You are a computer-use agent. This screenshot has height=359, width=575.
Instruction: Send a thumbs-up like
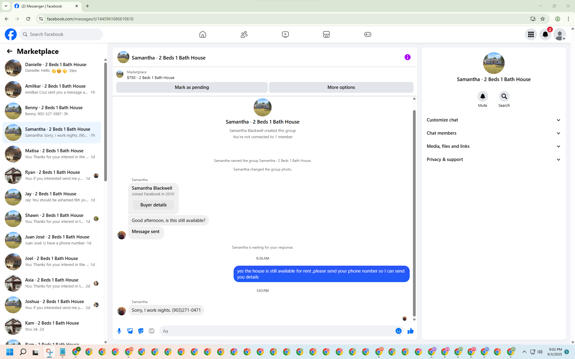pos(411,331)
